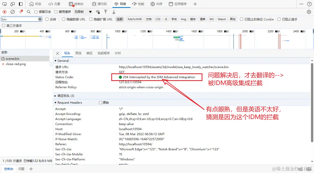Open the 问题 issues drawer tab
This screenshot has width=314, height=173.
coord(21,169)
